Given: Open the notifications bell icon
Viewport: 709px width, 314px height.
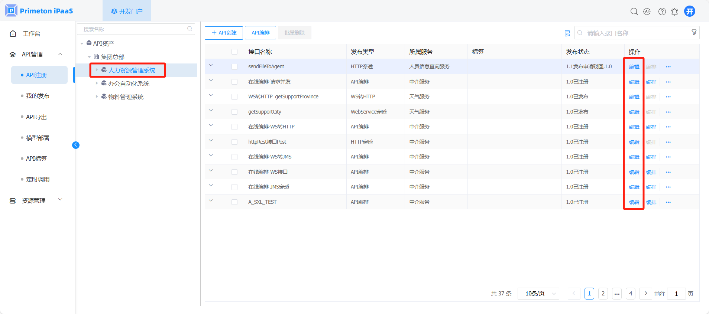Looking at the screenshot, I should [674, 12].
